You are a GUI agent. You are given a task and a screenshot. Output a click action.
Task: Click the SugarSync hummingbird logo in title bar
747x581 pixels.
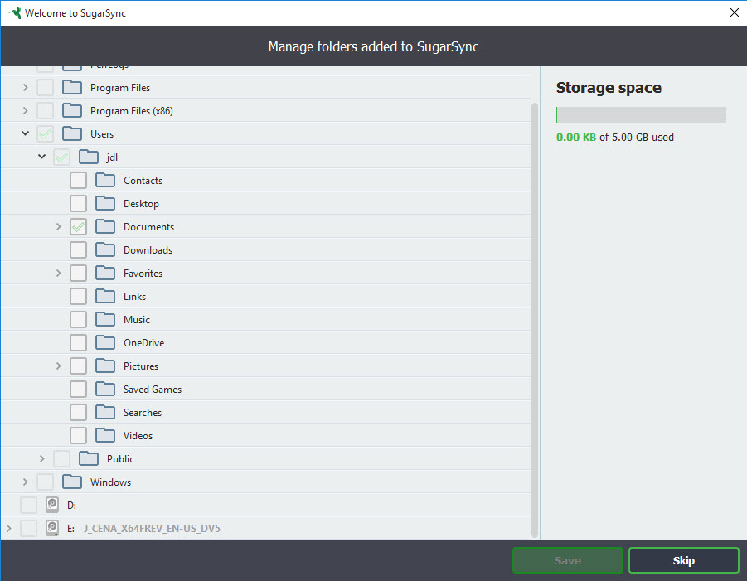click(x=15, y=13)
